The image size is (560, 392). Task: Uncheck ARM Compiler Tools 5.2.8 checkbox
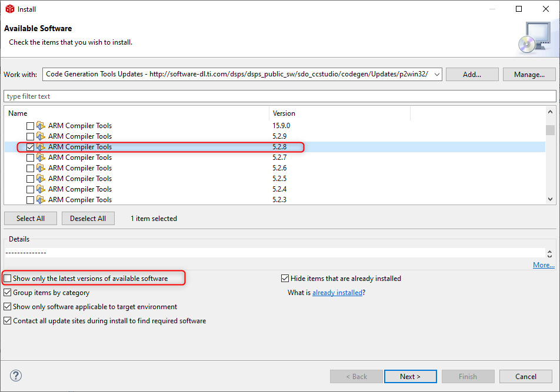pyautogui.click(x=31, y=147)
